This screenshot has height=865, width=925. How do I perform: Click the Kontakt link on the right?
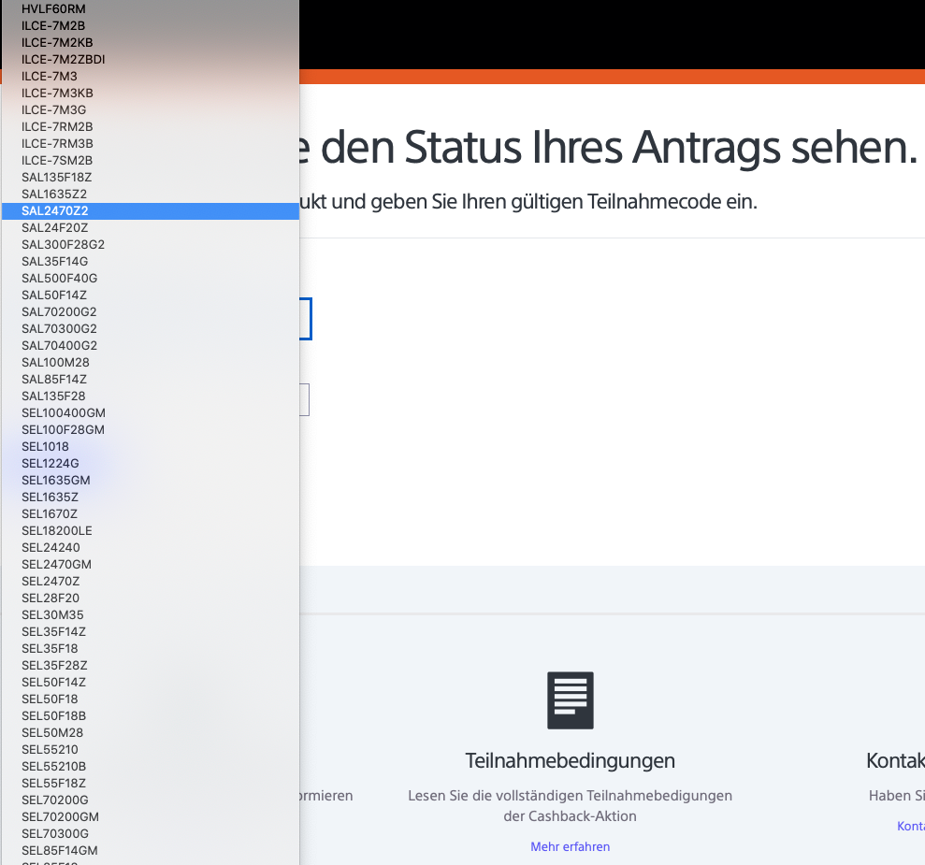point(910,826)
